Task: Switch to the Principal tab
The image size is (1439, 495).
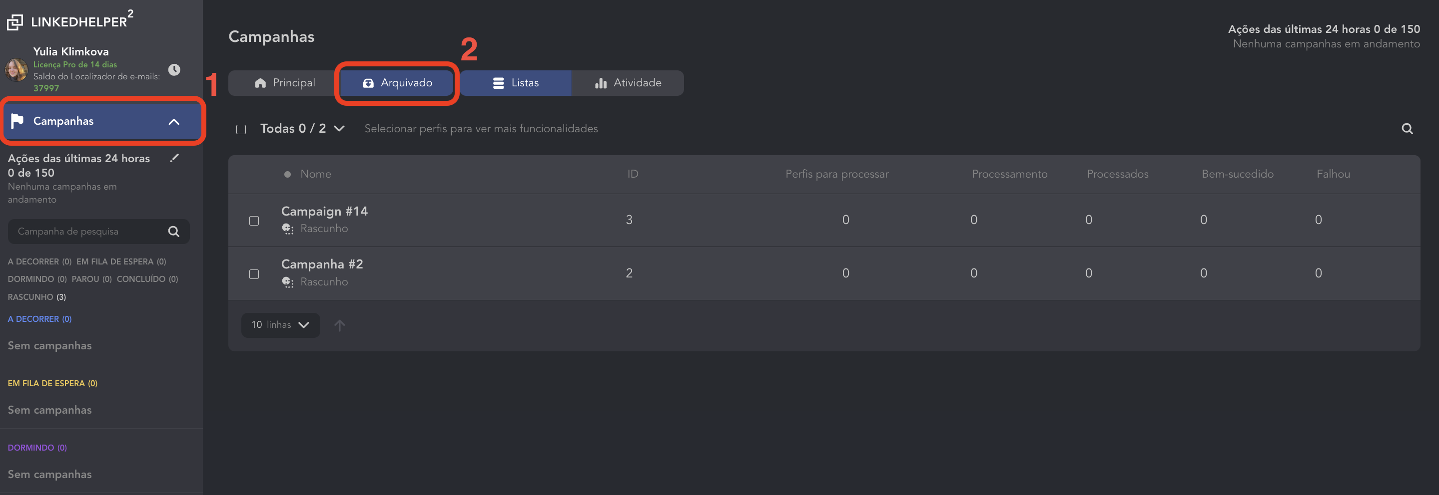Action: tap(285, 83)
